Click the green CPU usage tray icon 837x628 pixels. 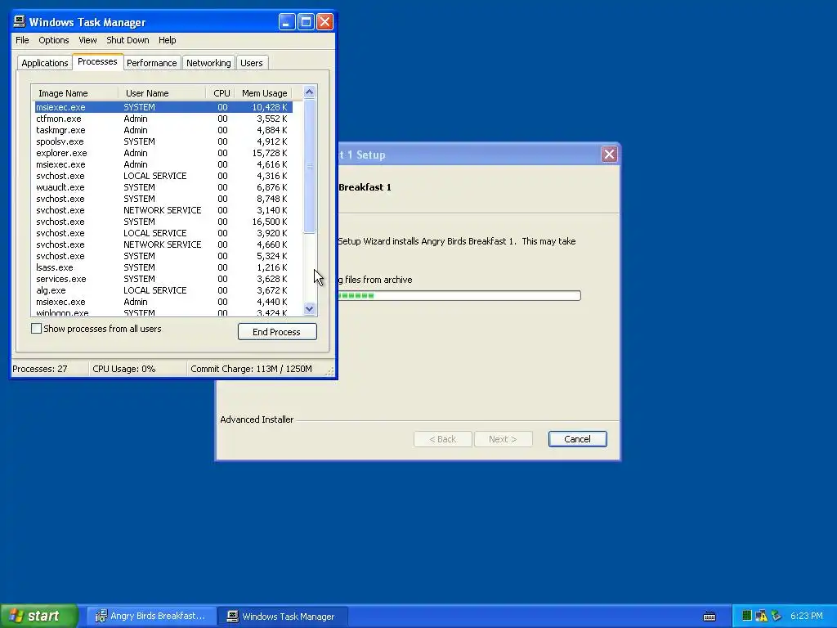point(747,616)
